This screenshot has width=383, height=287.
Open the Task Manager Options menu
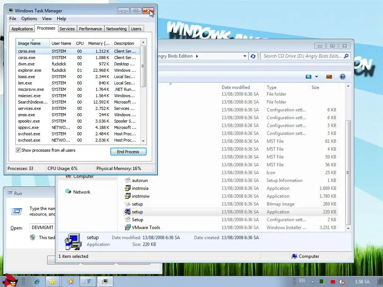point(29,19)
